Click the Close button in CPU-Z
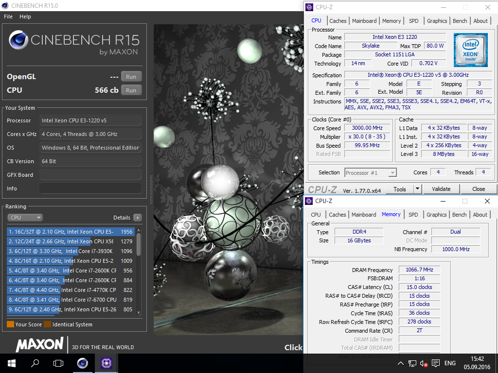 point(479,189)
